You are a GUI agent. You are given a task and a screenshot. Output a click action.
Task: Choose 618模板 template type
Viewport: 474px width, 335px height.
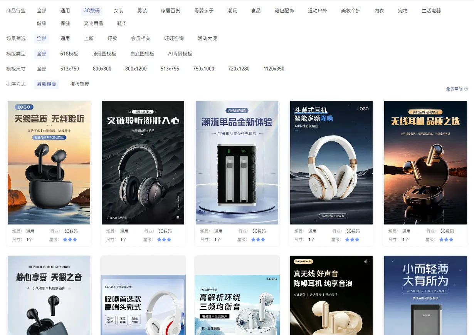[69, 54]
